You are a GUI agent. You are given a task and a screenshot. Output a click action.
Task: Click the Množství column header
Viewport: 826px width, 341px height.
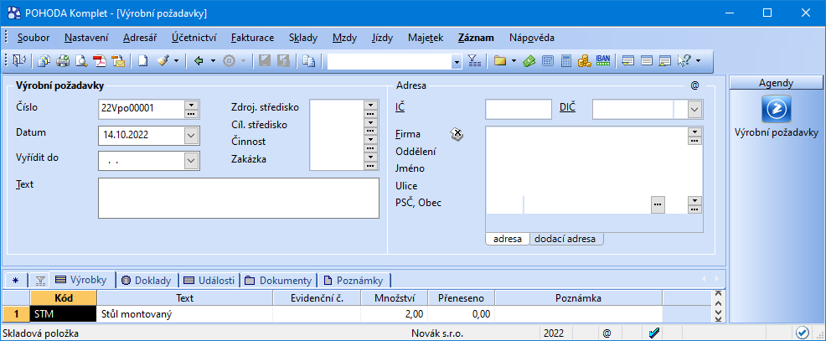point(394,298)
